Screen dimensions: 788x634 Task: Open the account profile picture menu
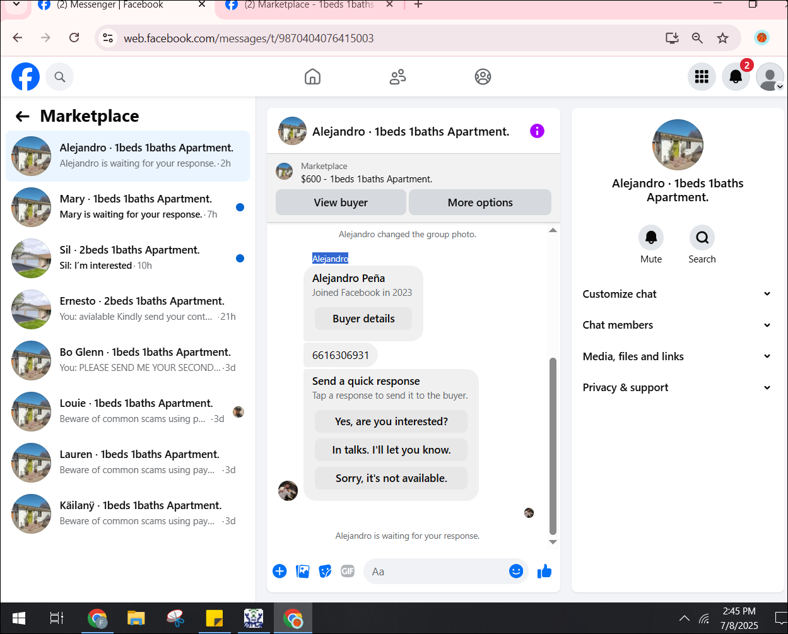point(770,77)
